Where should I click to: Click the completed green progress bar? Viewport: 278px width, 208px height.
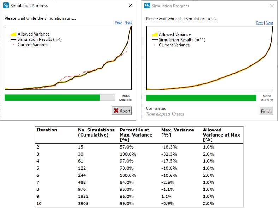point(201,98)
